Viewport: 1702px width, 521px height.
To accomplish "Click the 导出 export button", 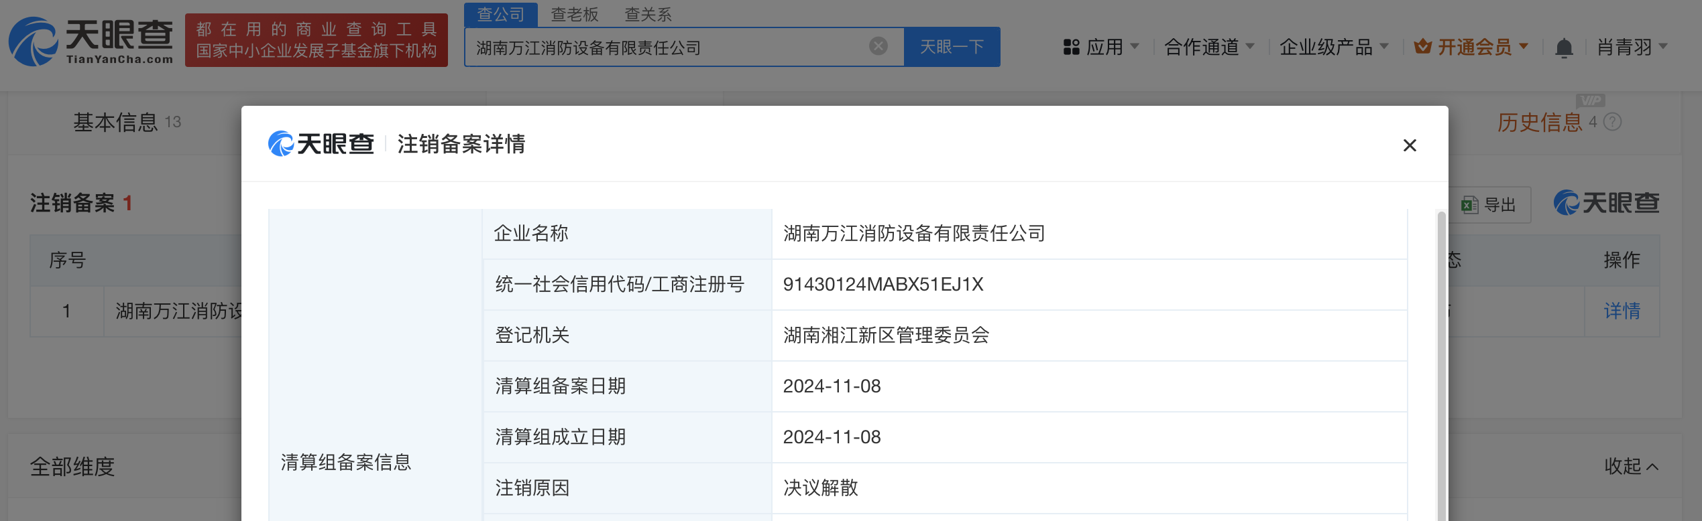I will [1489, 205].
